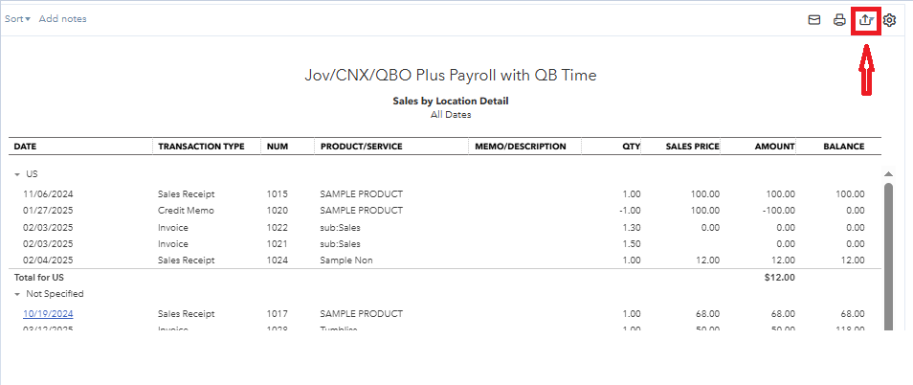Click the Add notes link

tap(63, 18)
